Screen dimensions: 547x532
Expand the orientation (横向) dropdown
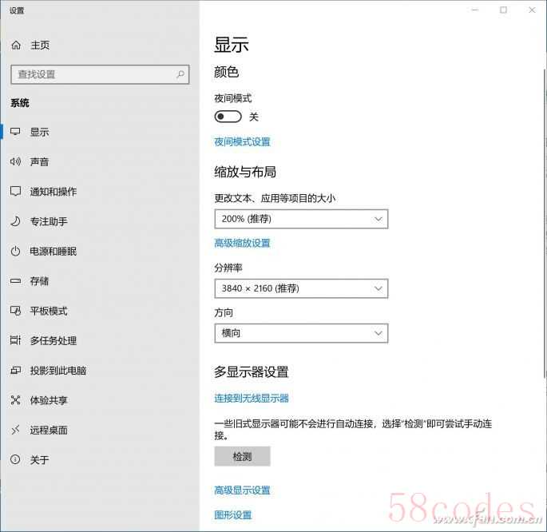click(301, 333)
